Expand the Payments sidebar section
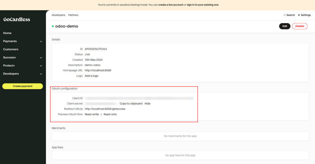The height and width of the screenshot is (164, 315). [x=41, y=41]
